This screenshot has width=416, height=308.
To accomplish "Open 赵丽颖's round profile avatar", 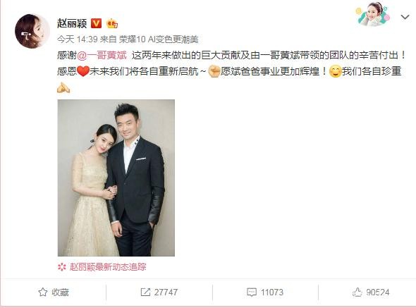I will coord(32,31).
